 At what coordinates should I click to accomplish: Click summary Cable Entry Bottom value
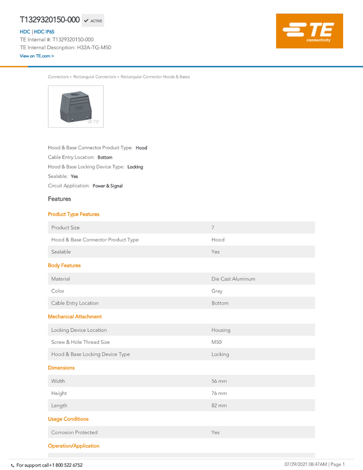pos(105,158)
